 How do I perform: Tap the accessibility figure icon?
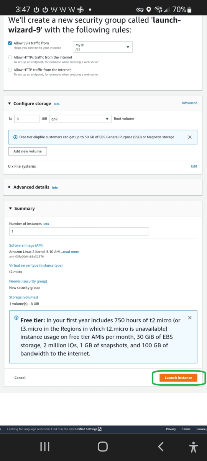[194, 446]
